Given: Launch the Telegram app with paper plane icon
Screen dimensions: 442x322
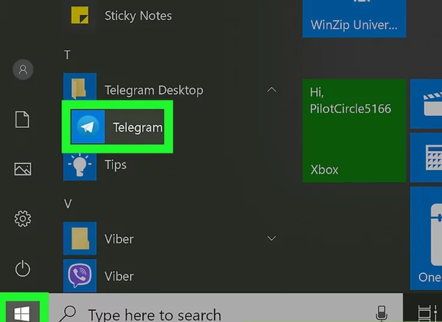Looking at the screenshot, I should point(117,127).
